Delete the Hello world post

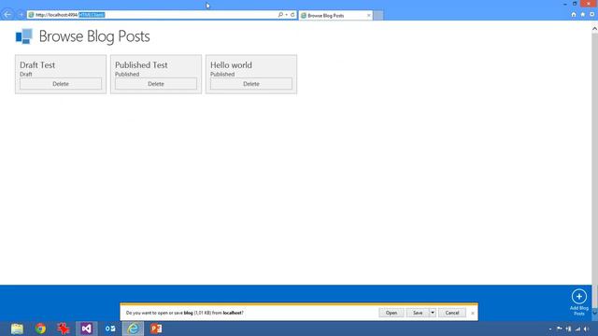251,84
